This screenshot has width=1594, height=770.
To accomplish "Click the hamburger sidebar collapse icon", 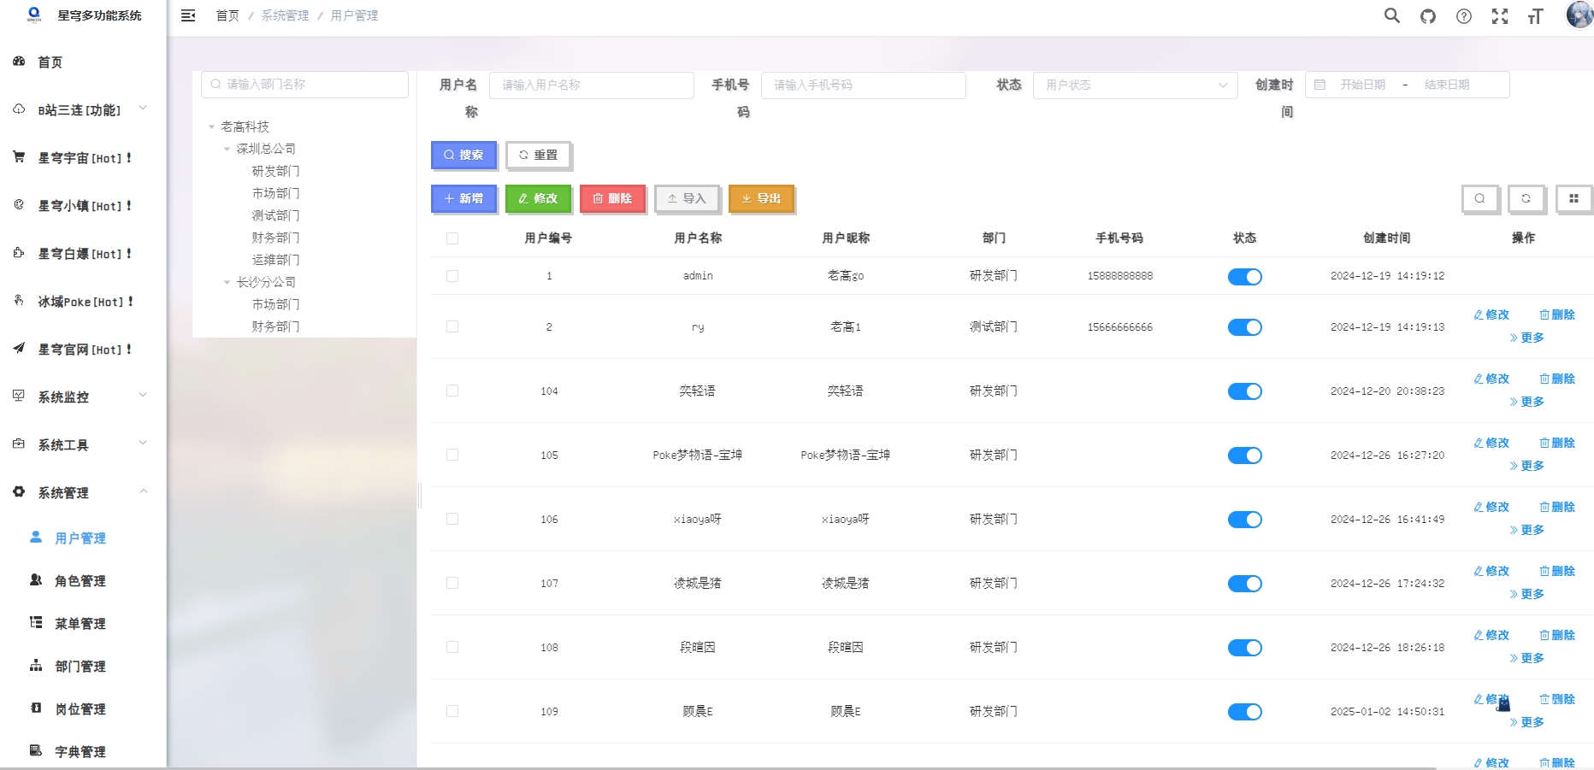I will pyautogui.click(x=188, y=15).
